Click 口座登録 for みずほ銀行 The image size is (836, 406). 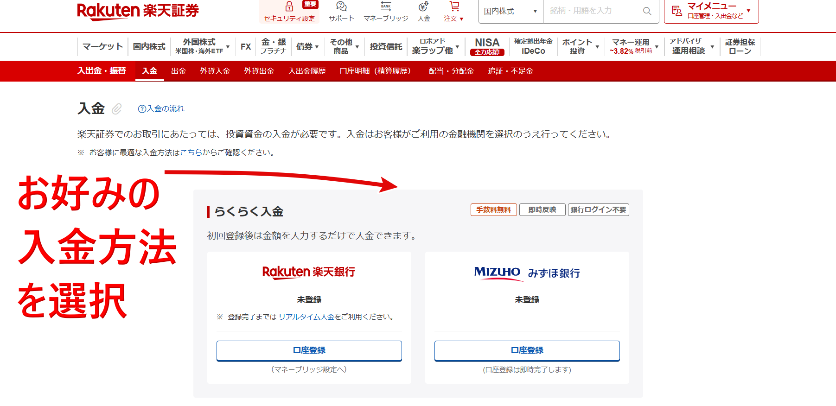point(527,350)
